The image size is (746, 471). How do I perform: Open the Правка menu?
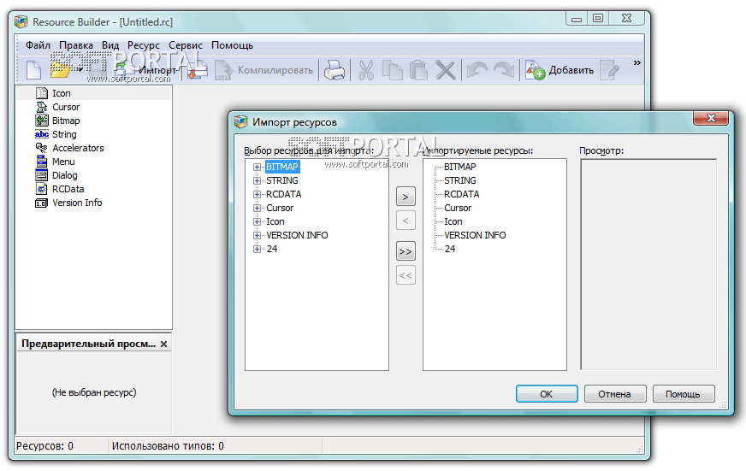point(76,45)
